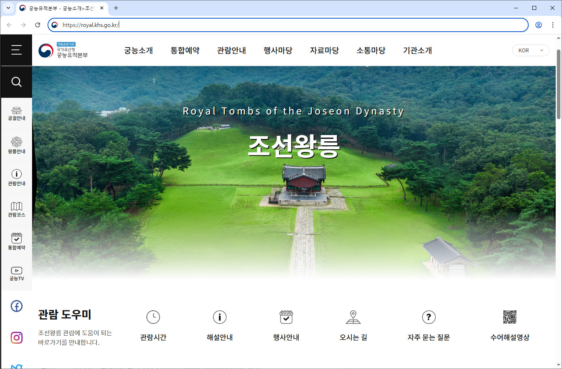
Task: Go forward to the next page
Action: pyautogui.click(x=23, y=25)
